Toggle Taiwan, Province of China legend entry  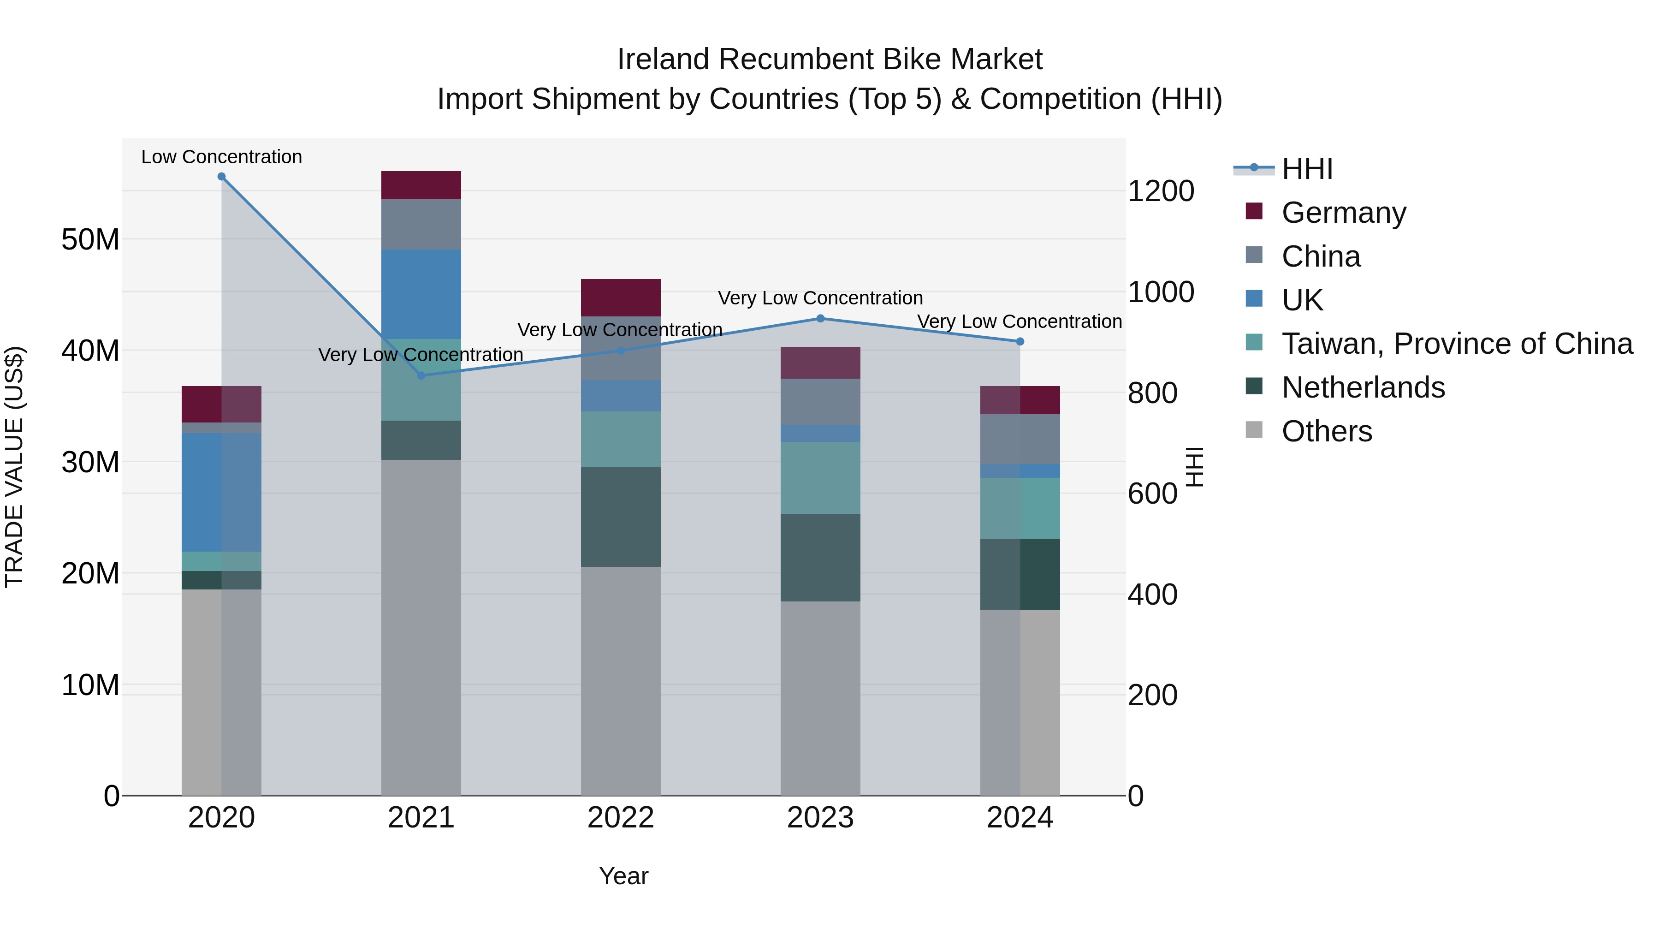coord(1439,344)
